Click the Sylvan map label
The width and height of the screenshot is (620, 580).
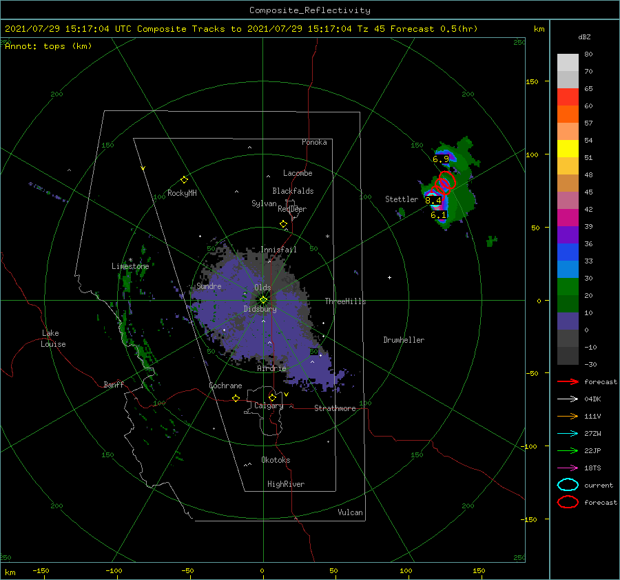(264, 203)
